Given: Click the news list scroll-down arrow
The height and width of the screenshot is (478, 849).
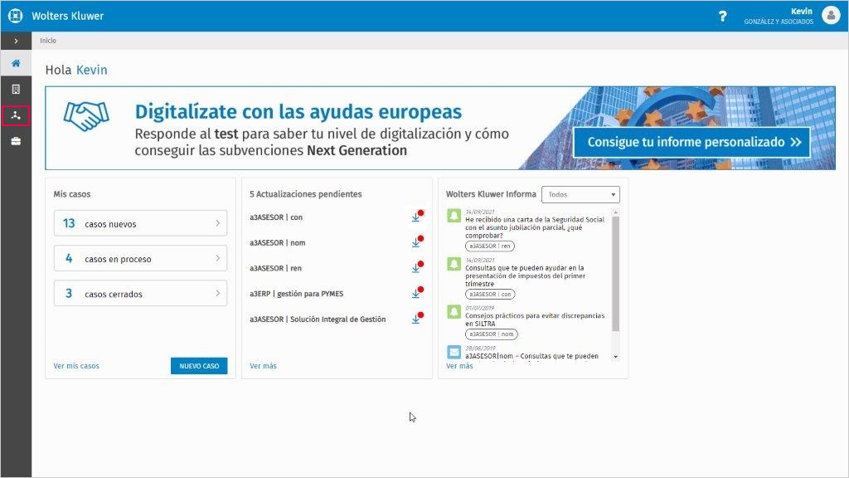Looking at the screenshot, I should (616, 357).
